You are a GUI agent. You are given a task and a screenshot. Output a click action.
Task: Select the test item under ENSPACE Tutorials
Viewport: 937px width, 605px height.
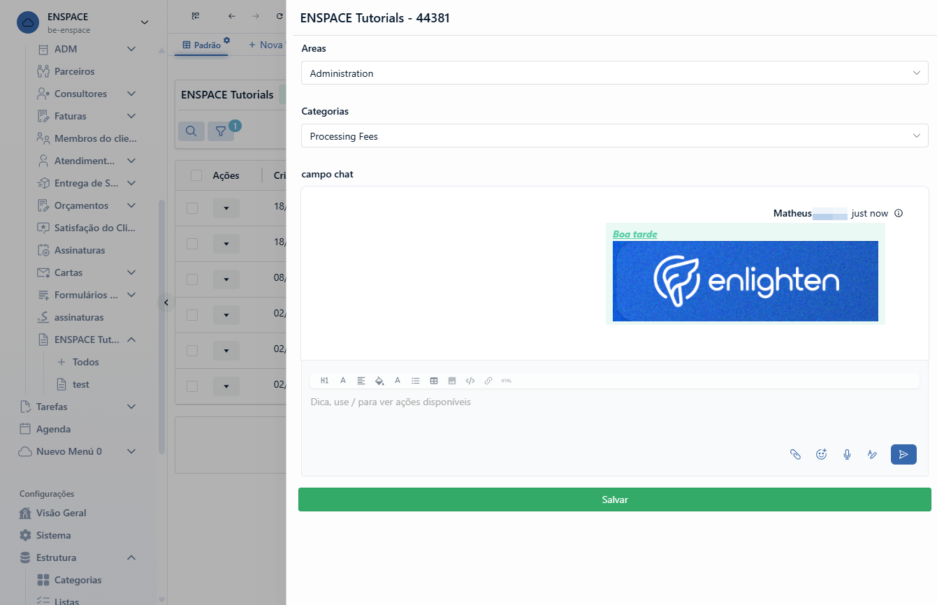(81, 384)
